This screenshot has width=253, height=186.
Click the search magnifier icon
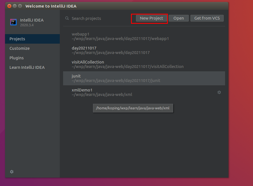click(x=67, y=18)
